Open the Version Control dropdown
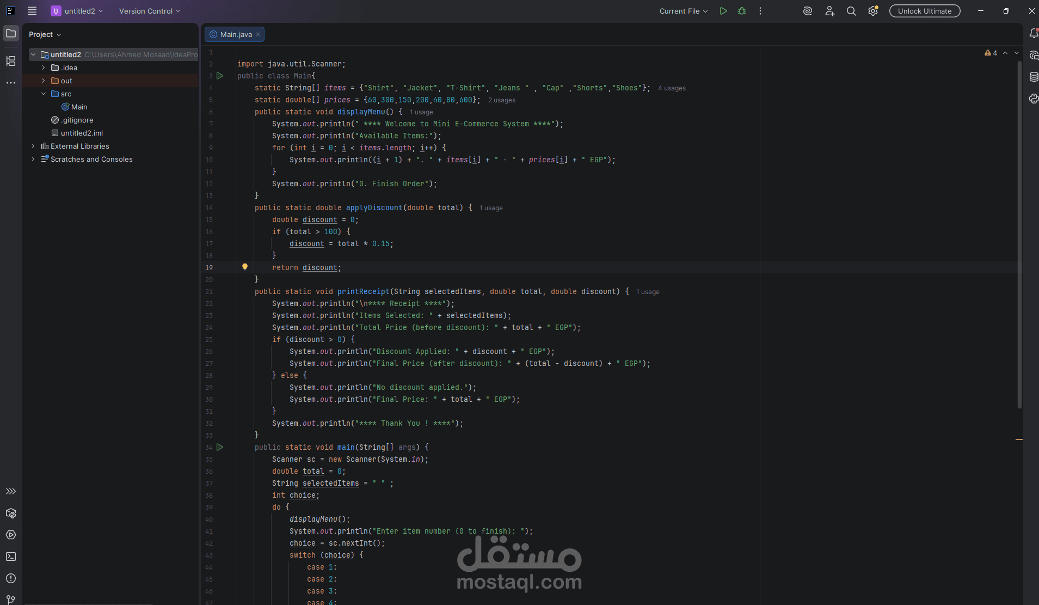This screenshot has height=605, width=1039. pos(150,11)
